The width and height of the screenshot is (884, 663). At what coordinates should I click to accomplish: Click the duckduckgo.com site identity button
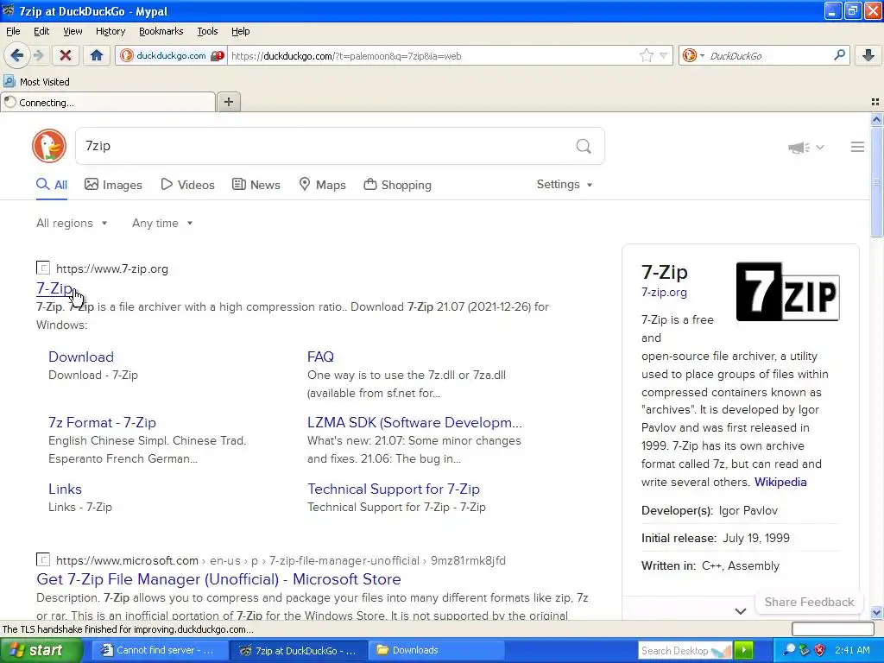(170, 55)
